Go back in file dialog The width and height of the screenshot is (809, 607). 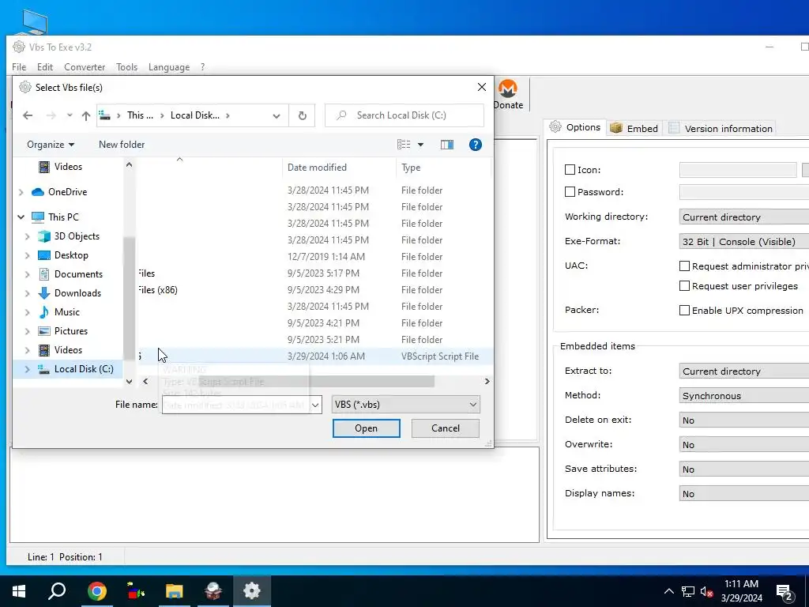coord(28,115)
